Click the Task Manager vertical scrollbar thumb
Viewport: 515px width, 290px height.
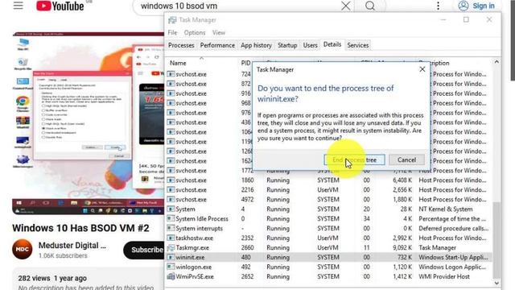[496, 240]
